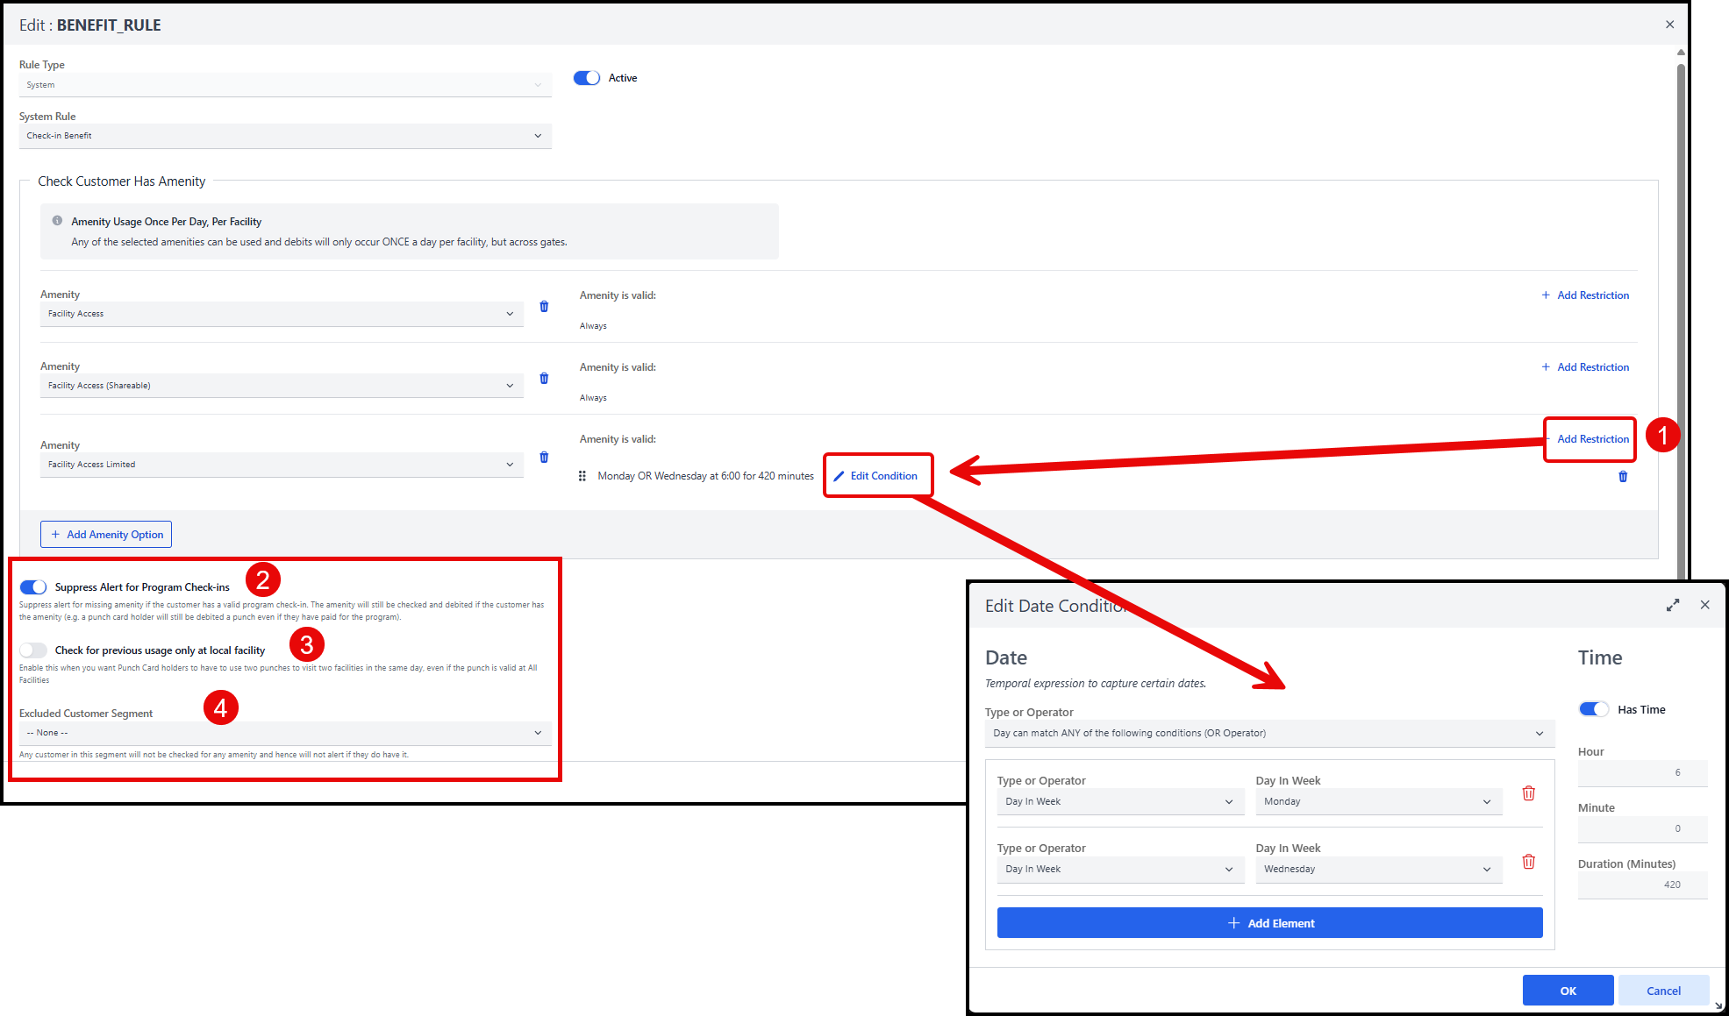Viewport: 1729px width, 1016px height.
Task: Click the Add Amenity Option button
Action: tap(106, 535)
